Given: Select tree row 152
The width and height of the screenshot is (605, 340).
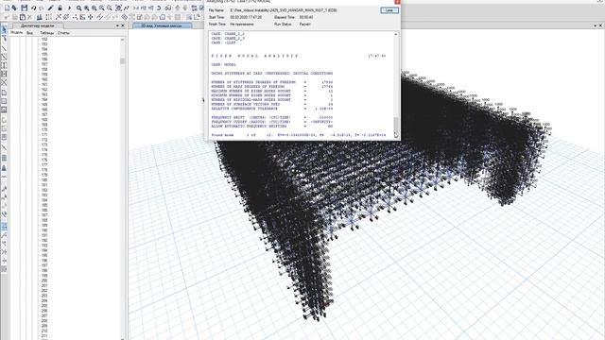Looking at the screenshot, I should point(44,40).
